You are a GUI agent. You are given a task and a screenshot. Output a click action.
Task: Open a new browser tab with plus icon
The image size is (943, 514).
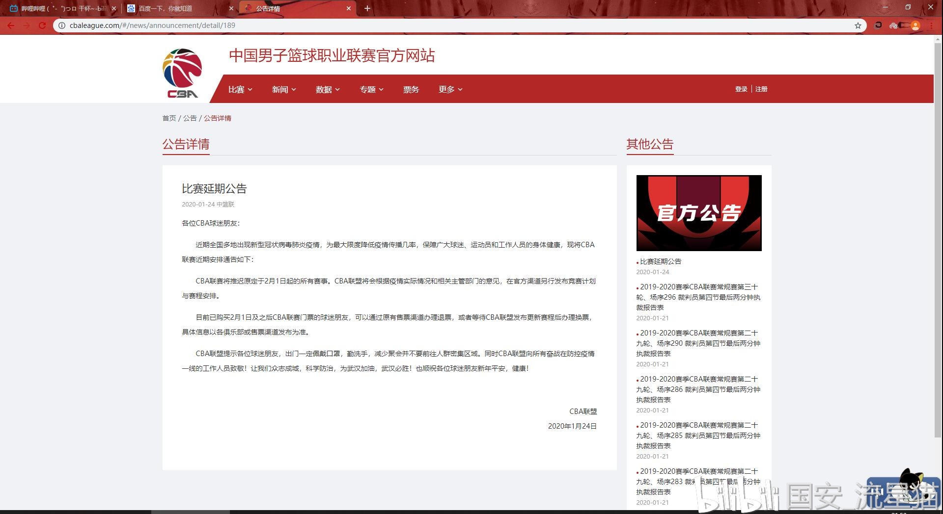[x=367, y=8]
